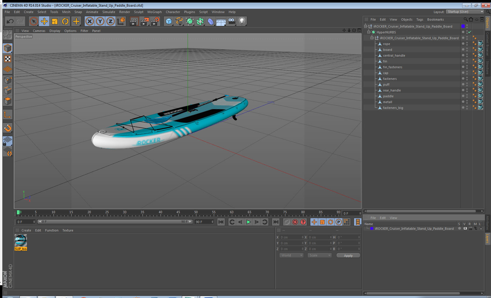The width and height of the screenshot is (491, 298).
Task: Render the active view
Action: pyautogui.click(x=134, y=21)
